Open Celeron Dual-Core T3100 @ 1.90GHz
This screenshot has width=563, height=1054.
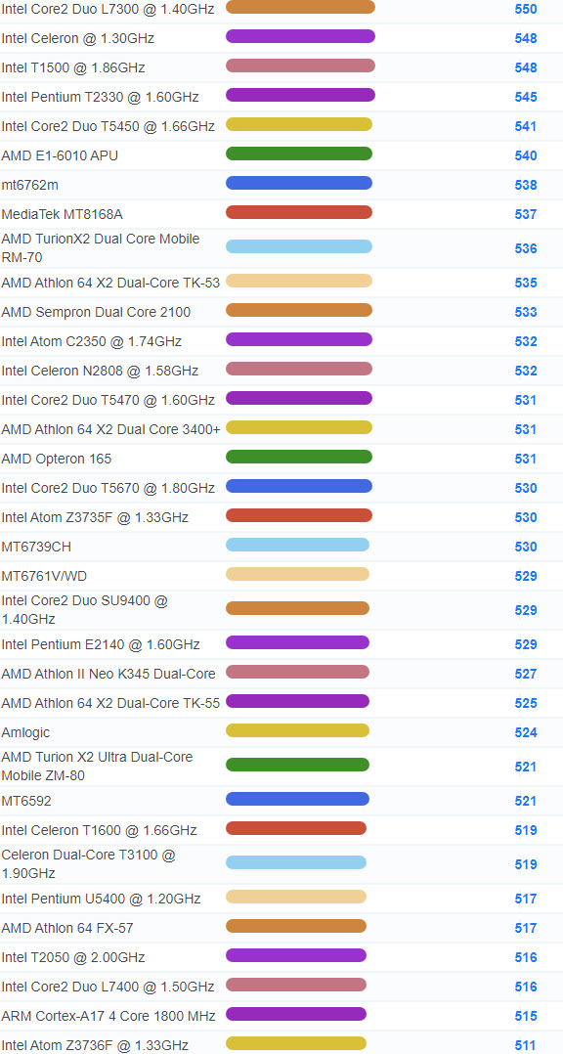89,864
